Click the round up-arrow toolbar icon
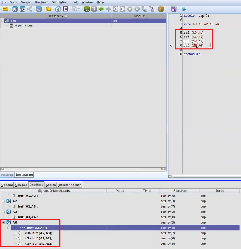This screenshot has height=249, width=241. pyautogui.click(x=130, y=9)
